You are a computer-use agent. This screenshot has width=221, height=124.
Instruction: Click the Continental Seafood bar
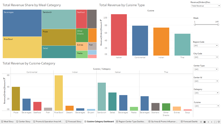tap(37, 106)
